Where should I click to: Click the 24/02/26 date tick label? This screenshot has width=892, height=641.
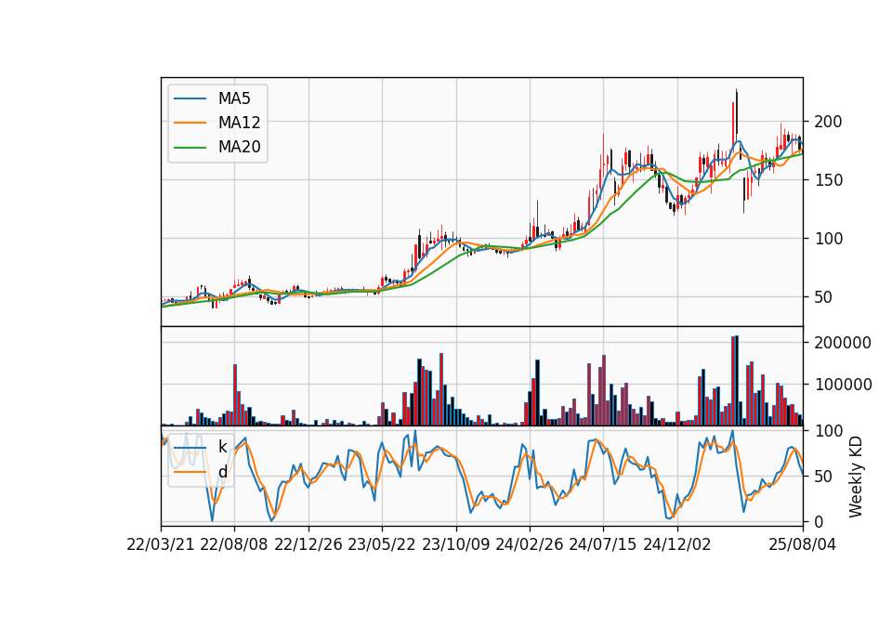[530, 544]
